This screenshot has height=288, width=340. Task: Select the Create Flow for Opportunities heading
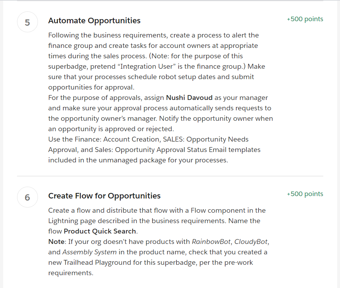(104, 196)
